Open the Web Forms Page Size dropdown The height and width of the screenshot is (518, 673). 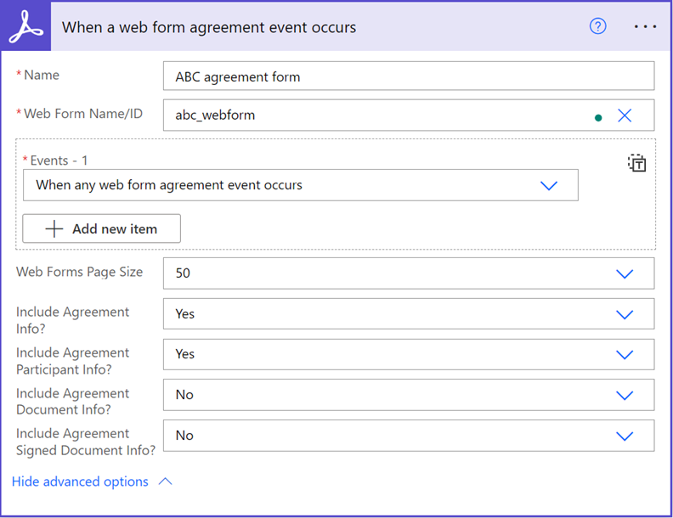point(625,273)
